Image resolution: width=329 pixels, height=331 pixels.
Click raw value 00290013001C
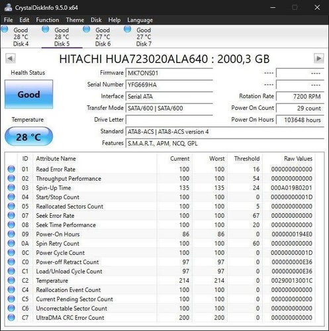tap(292, 281)
